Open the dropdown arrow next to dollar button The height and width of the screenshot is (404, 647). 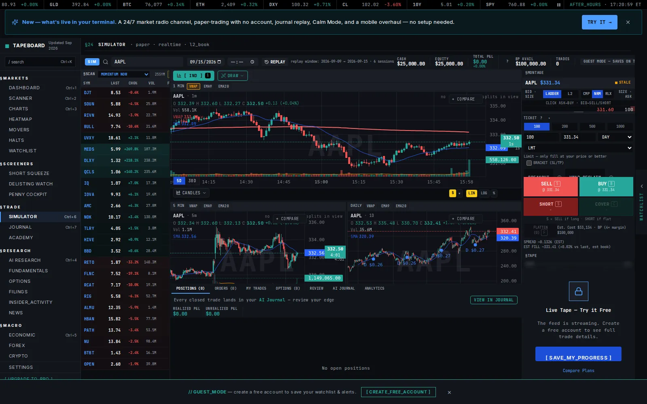tap(459, 194)
